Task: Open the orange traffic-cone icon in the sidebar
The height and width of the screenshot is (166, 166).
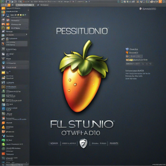Action: click(3, 127)
